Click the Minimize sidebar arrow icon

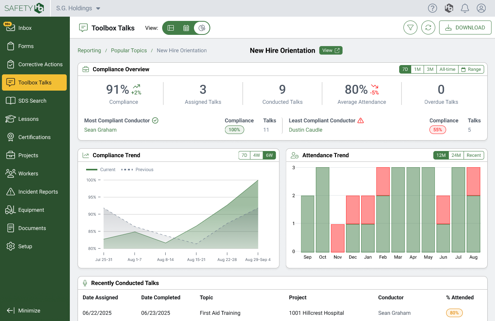tap(10, 311)
